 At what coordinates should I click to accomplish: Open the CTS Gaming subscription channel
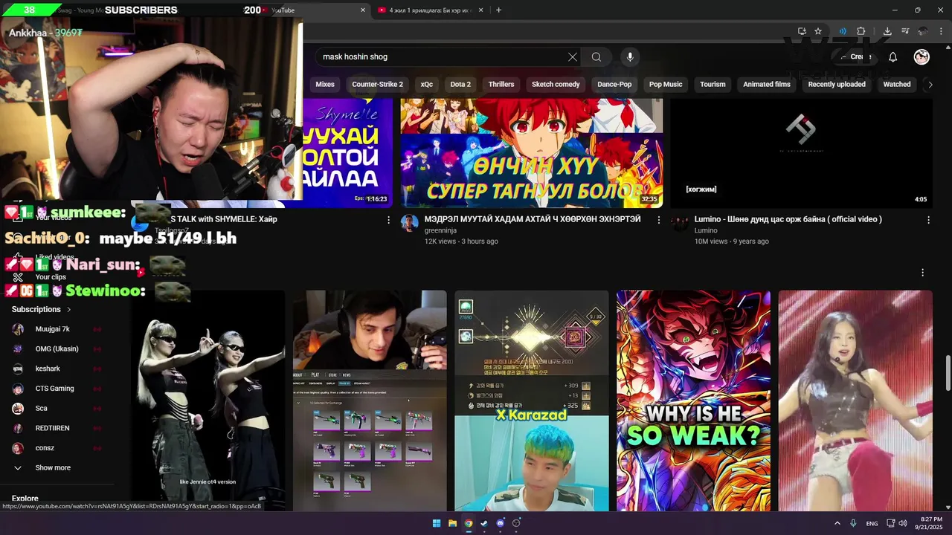pos(54,389)
